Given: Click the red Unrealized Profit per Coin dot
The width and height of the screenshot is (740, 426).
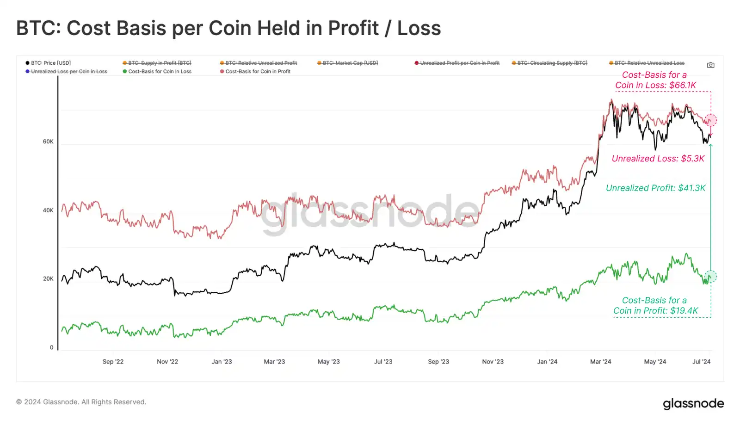Looking at the screenshot, I should (417, 63).
